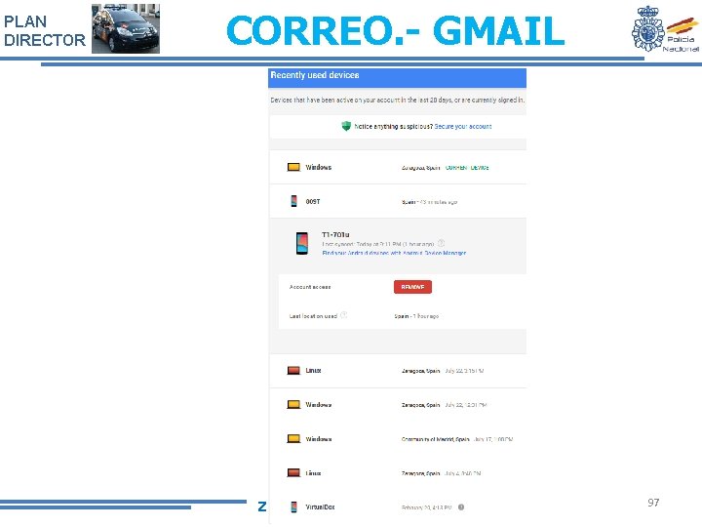Click the T1-701u phone image

[302, 243]
